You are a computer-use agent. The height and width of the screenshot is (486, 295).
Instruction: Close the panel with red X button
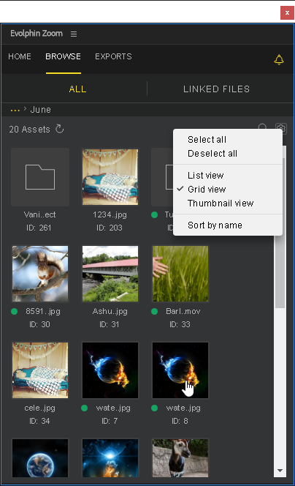(x=287, y=12)
